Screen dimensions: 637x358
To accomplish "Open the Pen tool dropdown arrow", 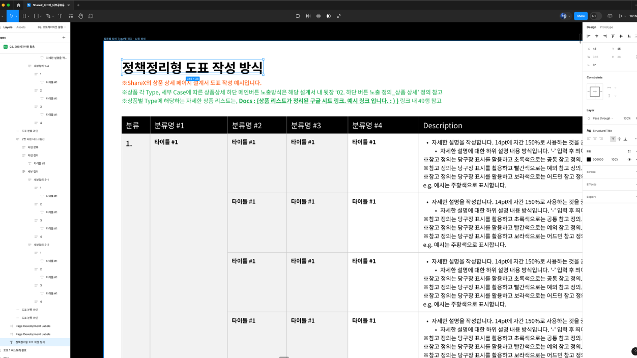I will pyautogui.click(x=53, y=16).
